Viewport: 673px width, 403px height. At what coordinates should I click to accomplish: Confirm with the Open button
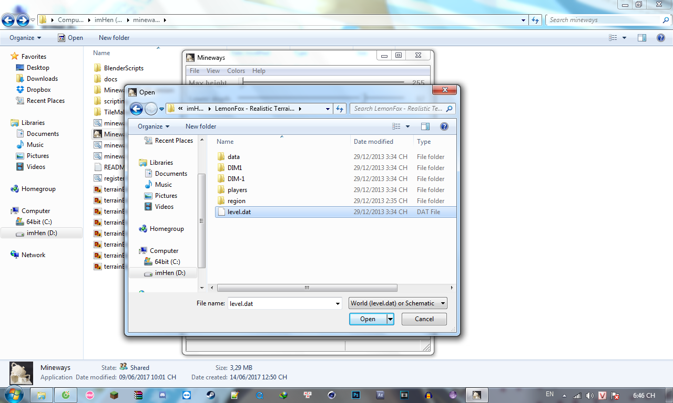(x=368, y=319)
